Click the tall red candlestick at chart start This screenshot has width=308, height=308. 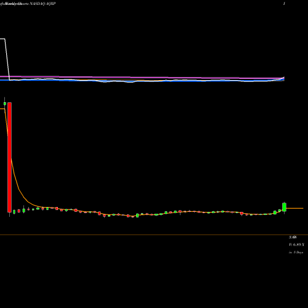click(x=9, y=157)
